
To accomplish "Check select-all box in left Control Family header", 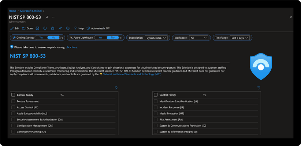I will coord(13,95).
